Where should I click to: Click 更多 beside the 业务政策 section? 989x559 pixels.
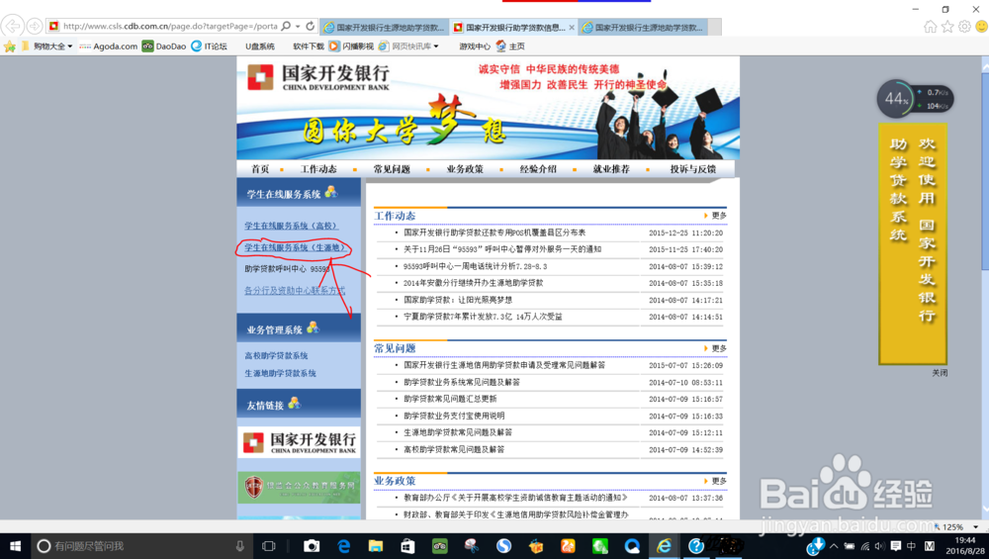[x=718, y=481]
